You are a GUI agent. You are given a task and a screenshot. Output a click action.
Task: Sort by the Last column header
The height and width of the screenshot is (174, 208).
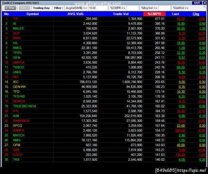point(175,14)
